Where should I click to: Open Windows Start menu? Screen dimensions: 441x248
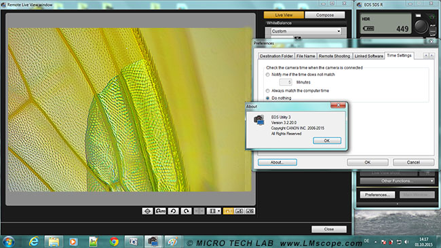(x=8, y=241)
